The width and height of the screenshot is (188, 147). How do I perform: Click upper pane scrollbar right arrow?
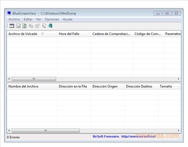pos(178,79)
